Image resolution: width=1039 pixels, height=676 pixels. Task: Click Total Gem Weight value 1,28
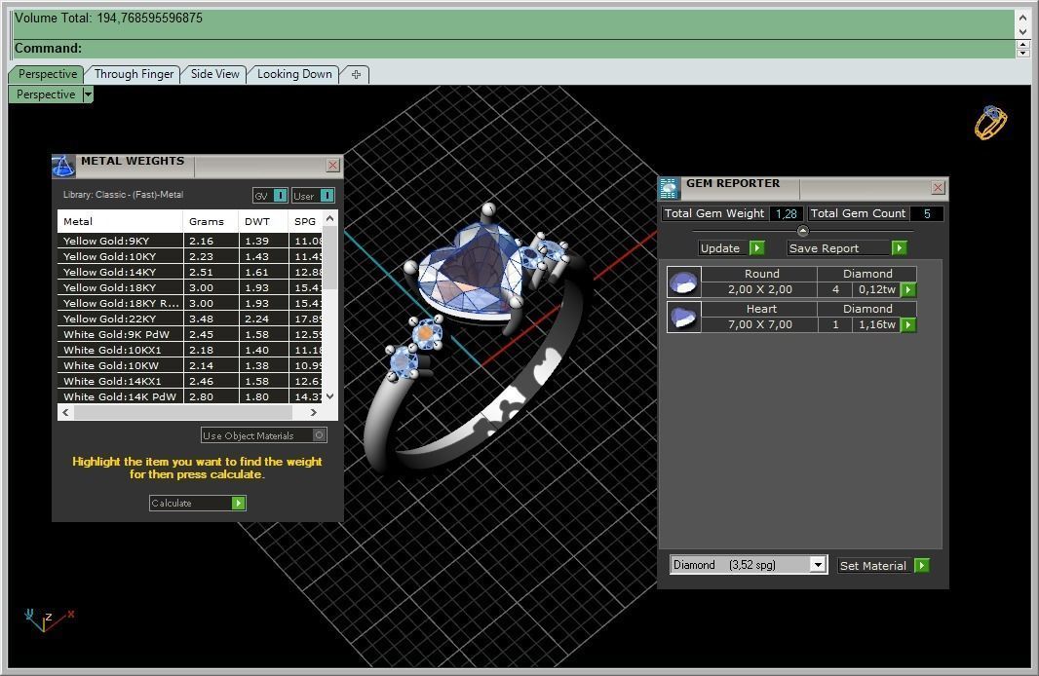pos(787,214)
